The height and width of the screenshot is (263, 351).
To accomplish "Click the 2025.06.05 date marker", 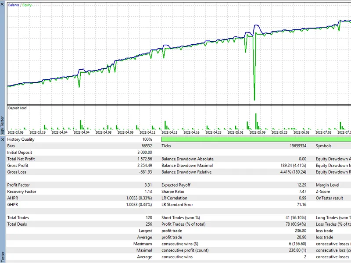I will [x=301, y=132].
